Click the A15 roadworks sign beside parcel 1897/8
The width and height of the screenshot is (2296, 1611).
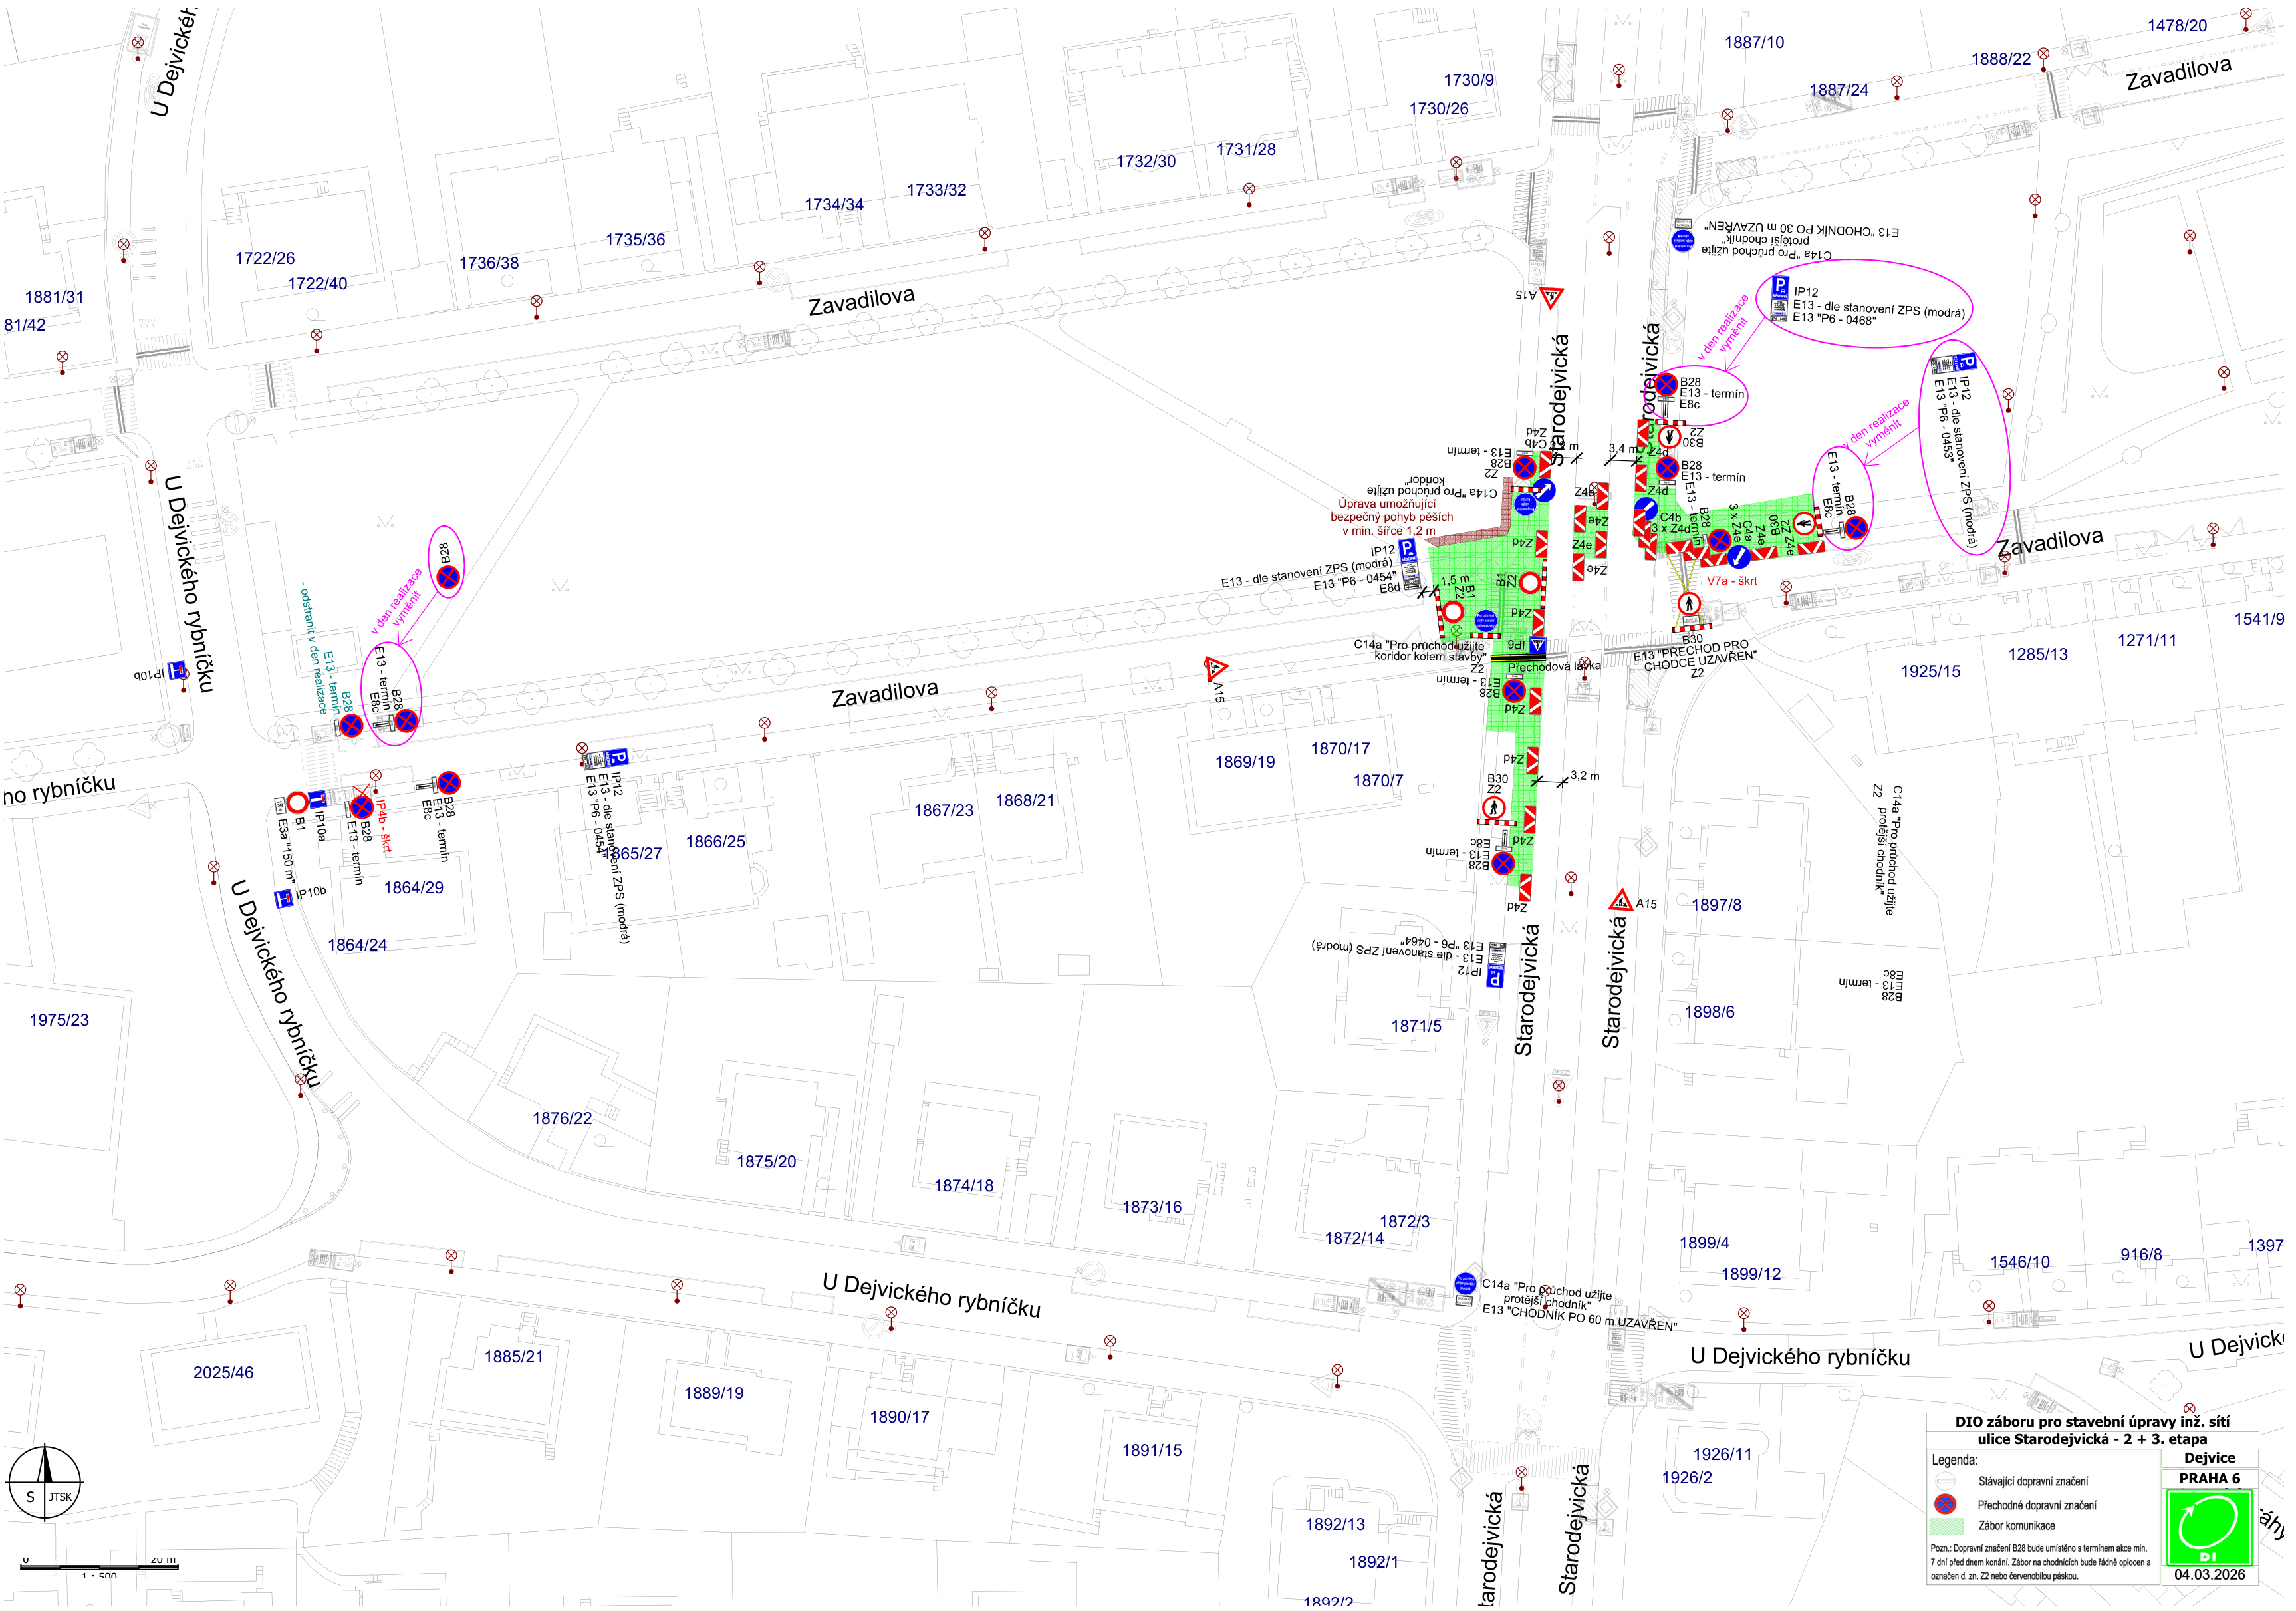1621,901
